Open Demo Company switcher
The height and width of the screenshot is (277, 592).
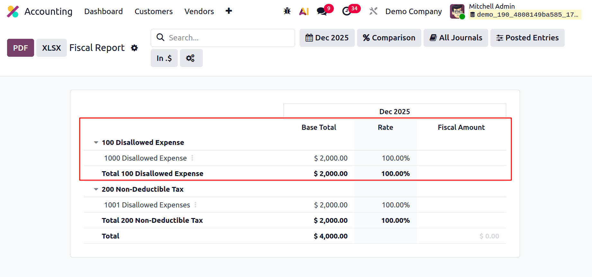point(414,12)
